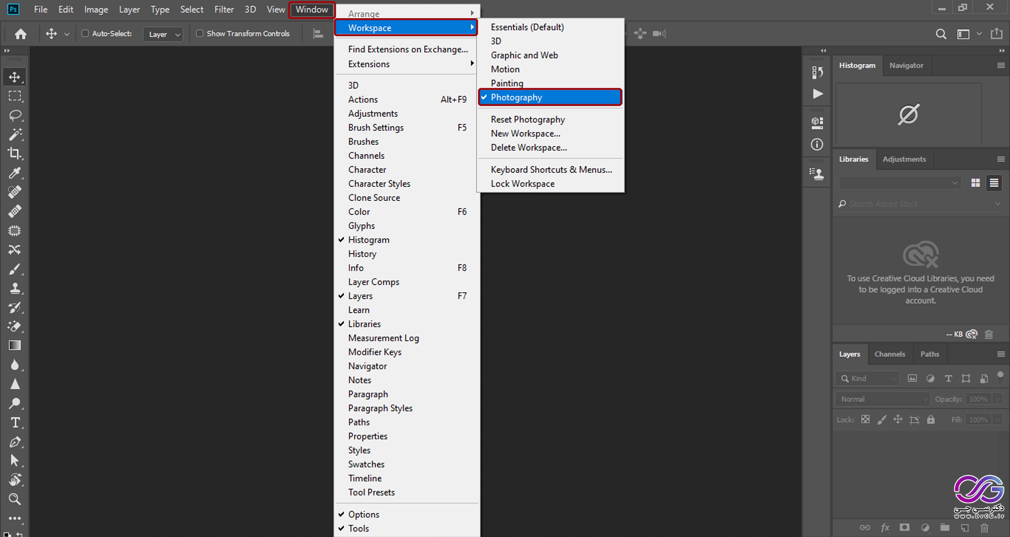Toggle Libraries entry in Window menu
The height and width of the screenshot is (537, 1010).
click(x=407, y=324)
